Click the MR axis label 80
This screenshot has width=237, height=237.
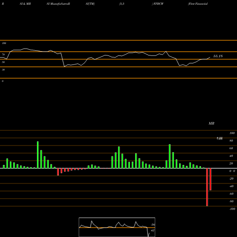click(x=231, y=141)
